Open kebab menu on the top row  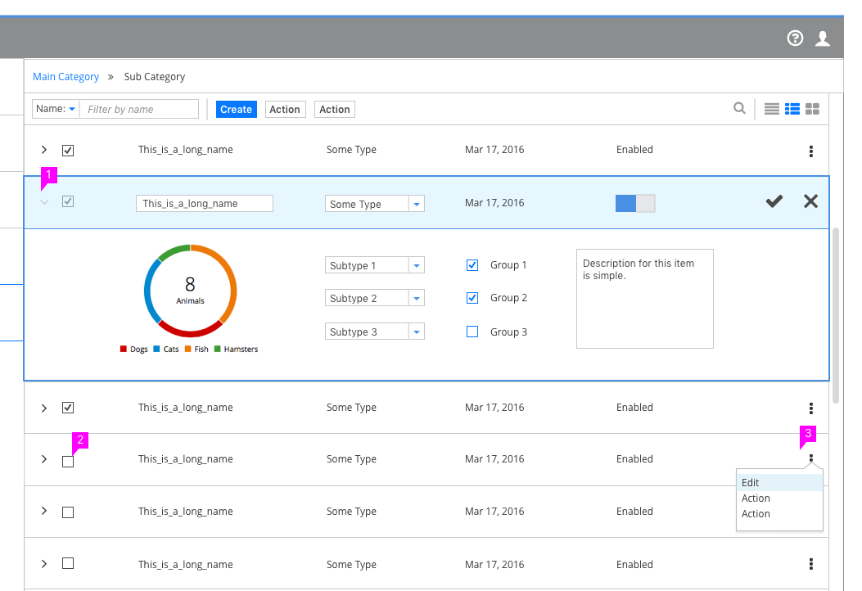(811, 151)
